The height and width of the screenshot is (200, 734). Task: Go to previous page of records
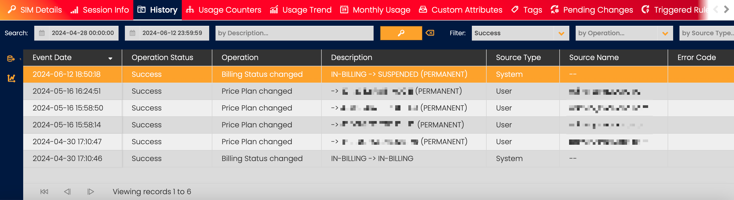(67, 192)
